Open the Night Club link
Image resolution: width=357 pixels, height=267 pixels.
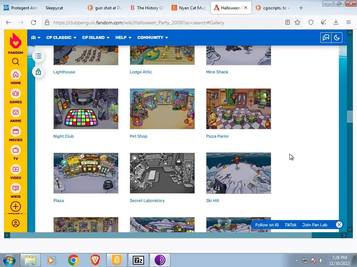63,136
